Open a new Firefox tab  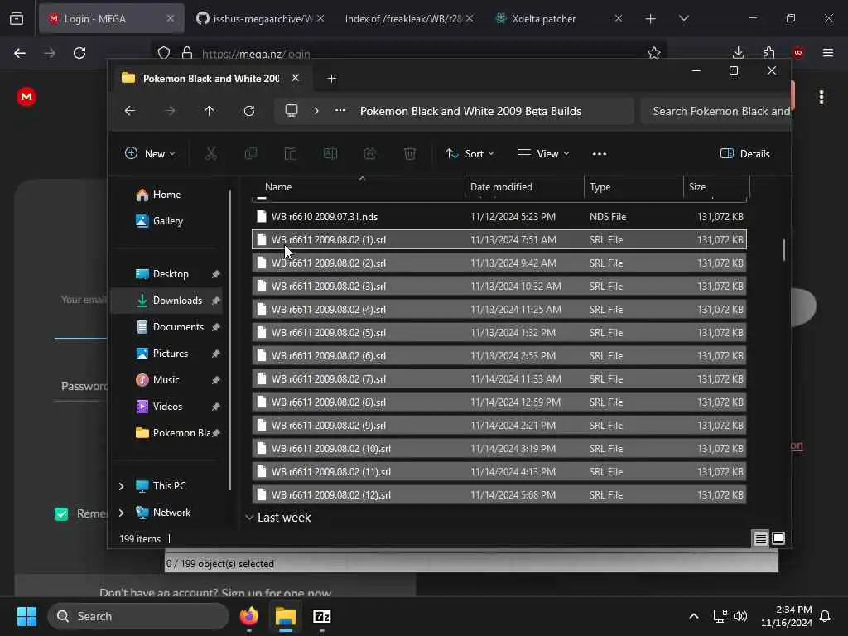(651, 19)
